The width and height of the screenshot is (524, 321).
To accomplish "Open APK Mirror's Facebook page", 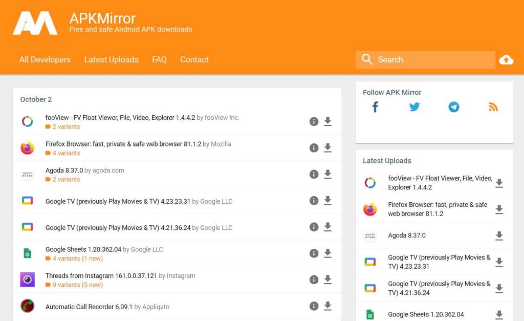I will pyautogui.click(x=375, y=107).
